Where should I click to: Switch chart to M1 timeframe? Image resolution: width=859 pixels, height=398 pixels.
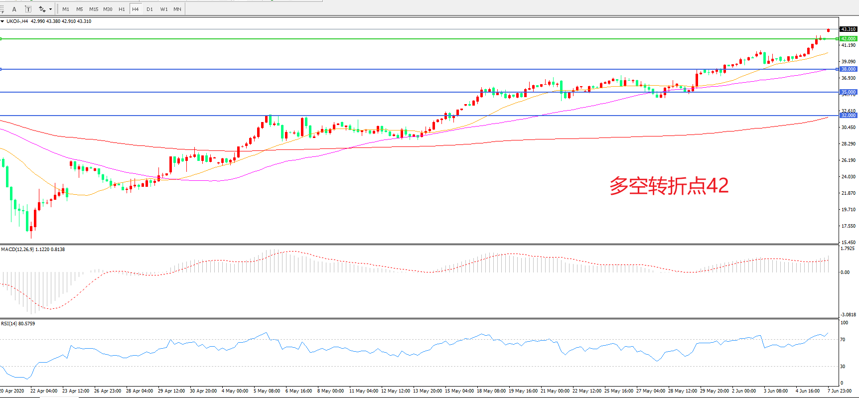click(x=66, y=9)
